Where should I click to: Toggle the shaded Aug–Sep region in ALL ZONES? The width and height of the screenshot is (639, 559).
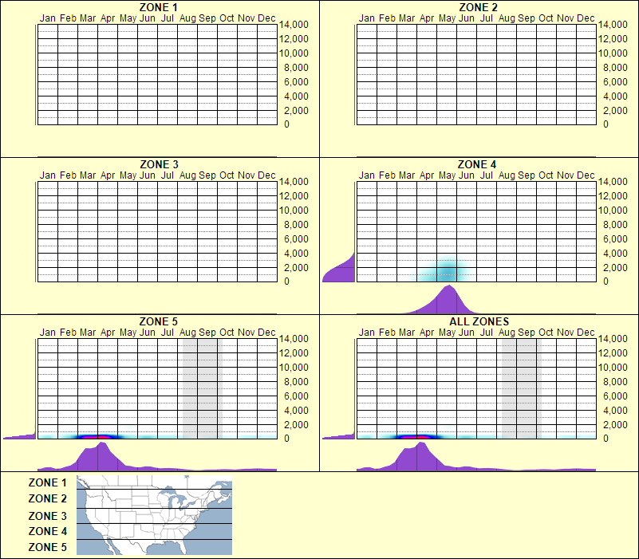point(521,383)
